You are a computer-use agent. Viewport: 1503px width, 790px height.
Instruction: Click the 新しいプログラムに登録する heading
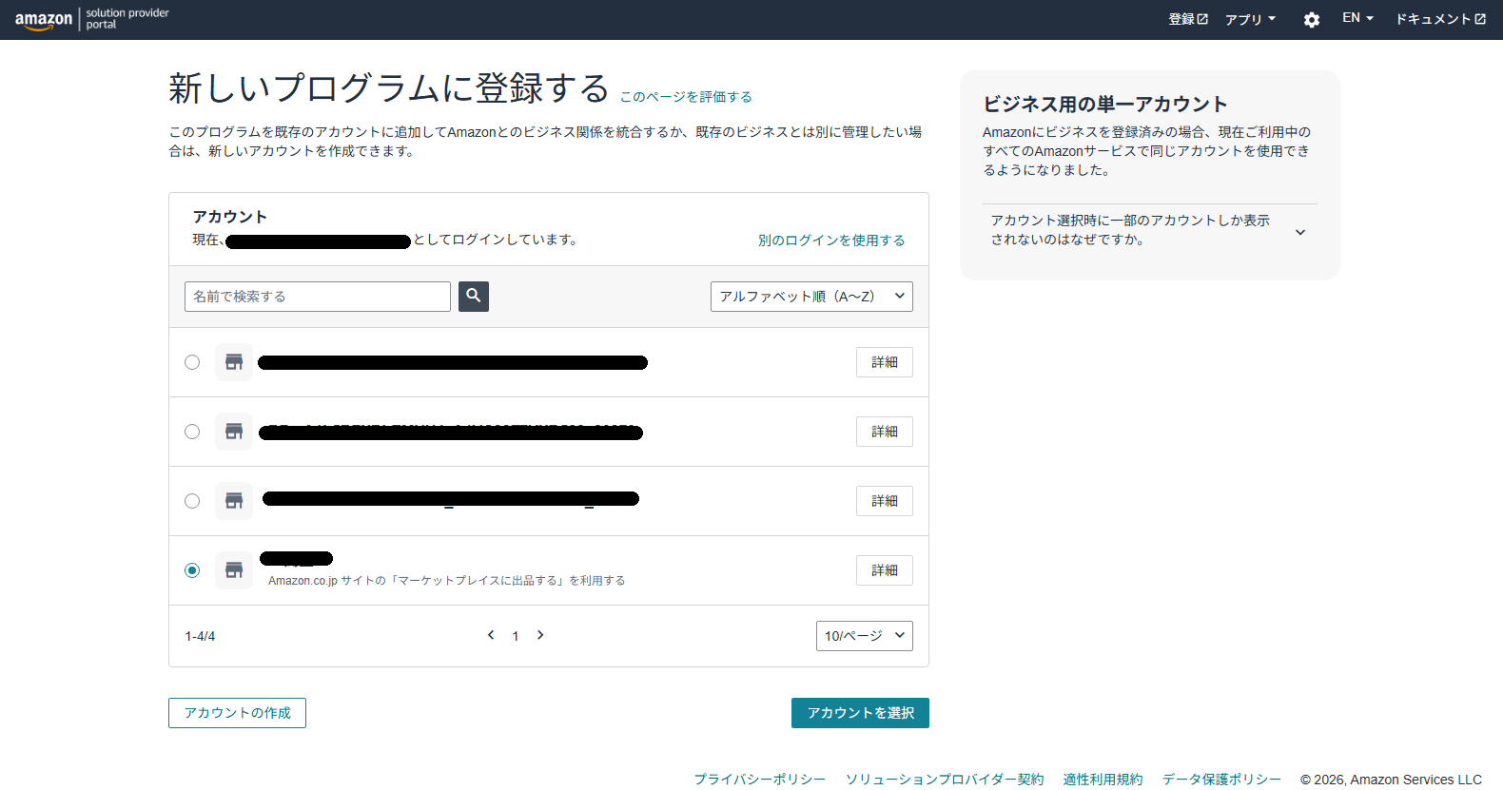389,88
